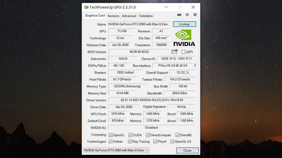Click the Driver Version field

[152, 100]
